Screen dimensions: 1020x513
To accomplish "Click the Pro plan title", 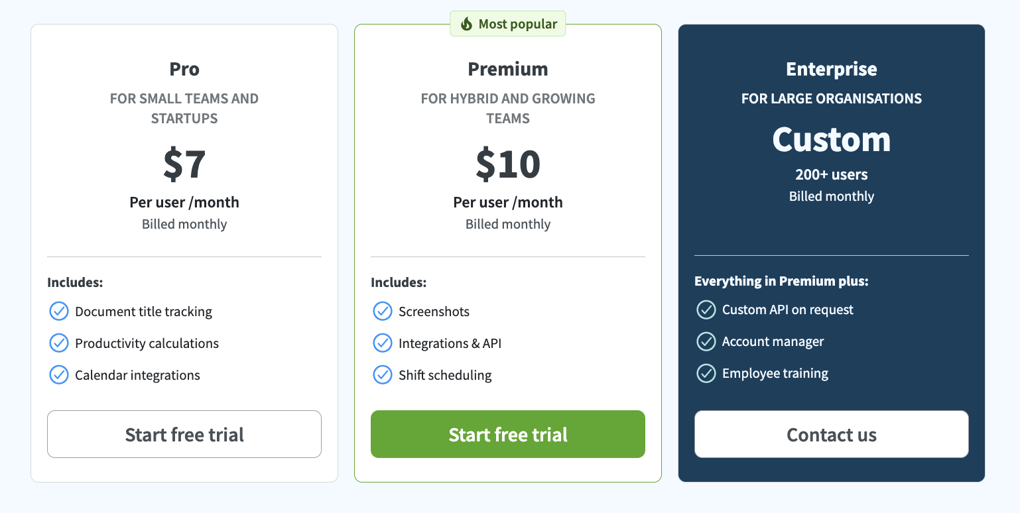I will [x=184, y=69].
